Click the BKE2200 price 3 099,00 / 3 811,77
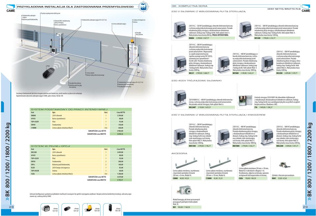Screen dimensions: 316x216 [292, 146]
